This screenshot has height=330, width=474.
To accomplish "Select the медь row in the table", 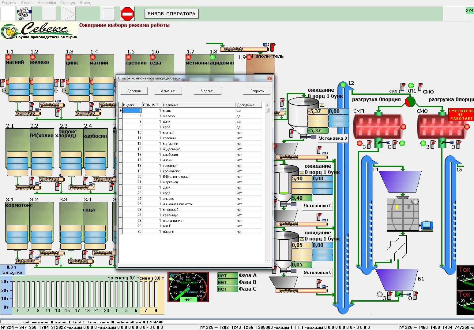I will point(192,111).
